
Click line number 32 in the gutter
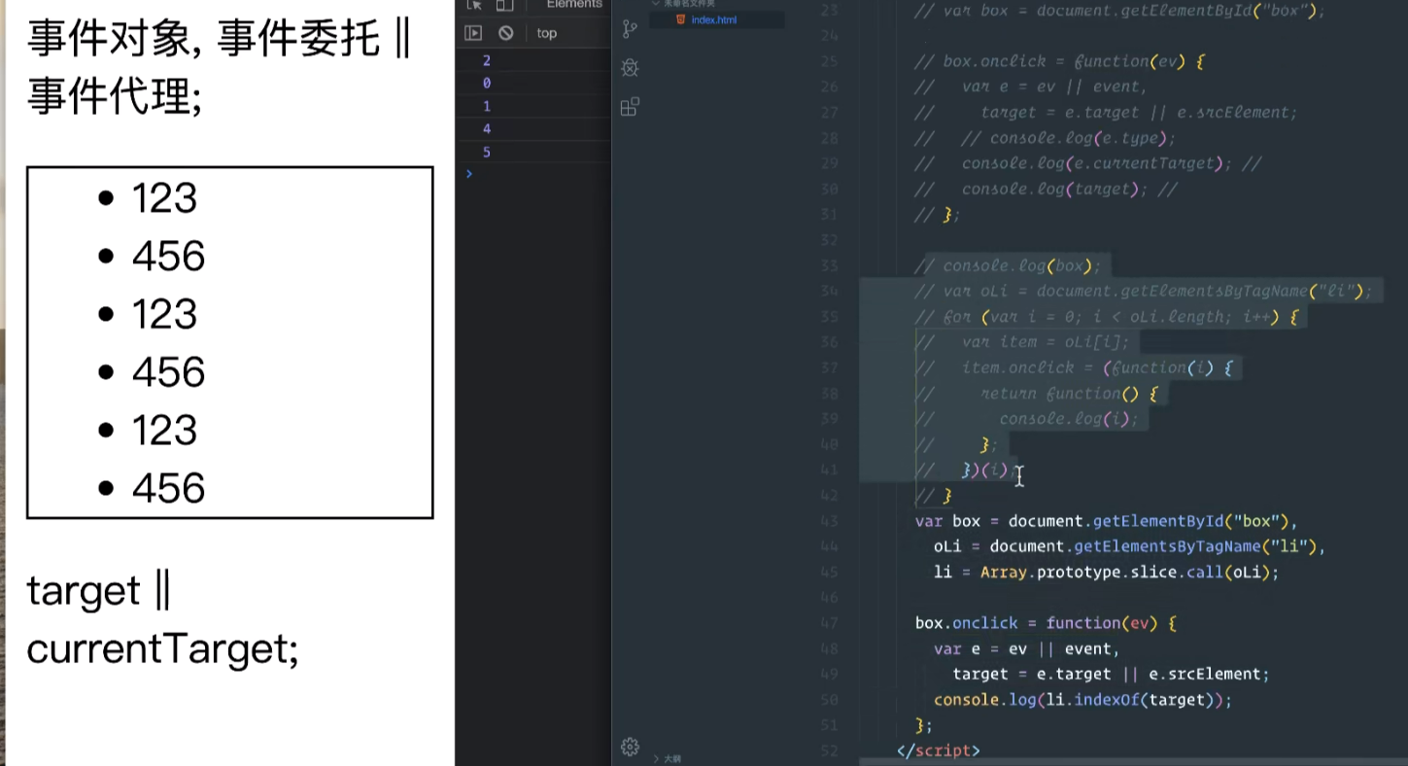click(x=829, y=240)
